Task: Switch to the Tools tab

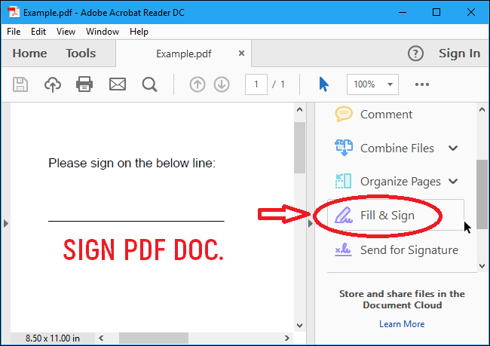Action: [81, 54]
